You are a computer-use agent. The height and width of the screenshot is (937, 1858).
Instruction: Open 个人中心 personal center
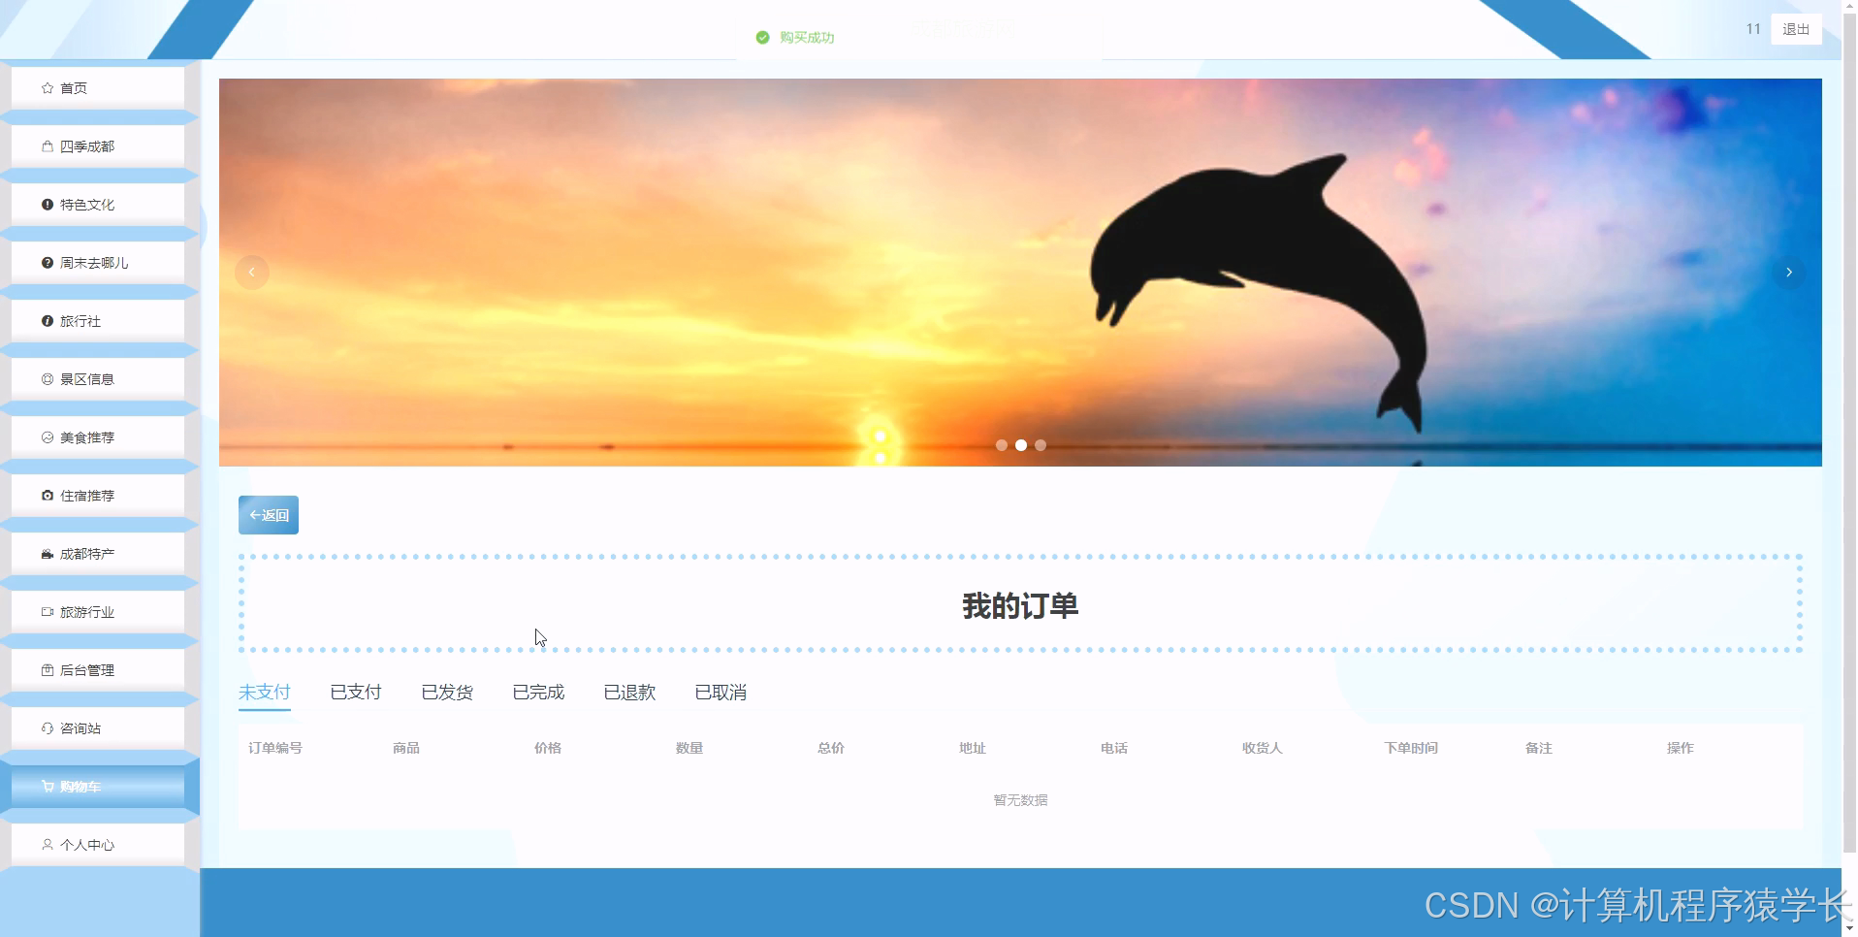86,844
